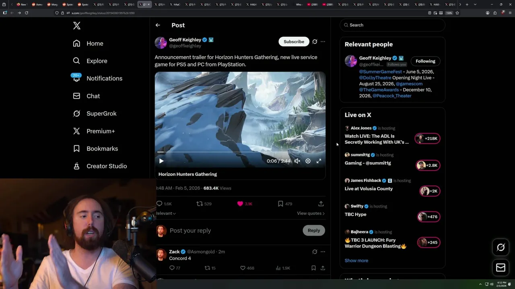
Task: Toggle video fullscreen
Action: 319,161
